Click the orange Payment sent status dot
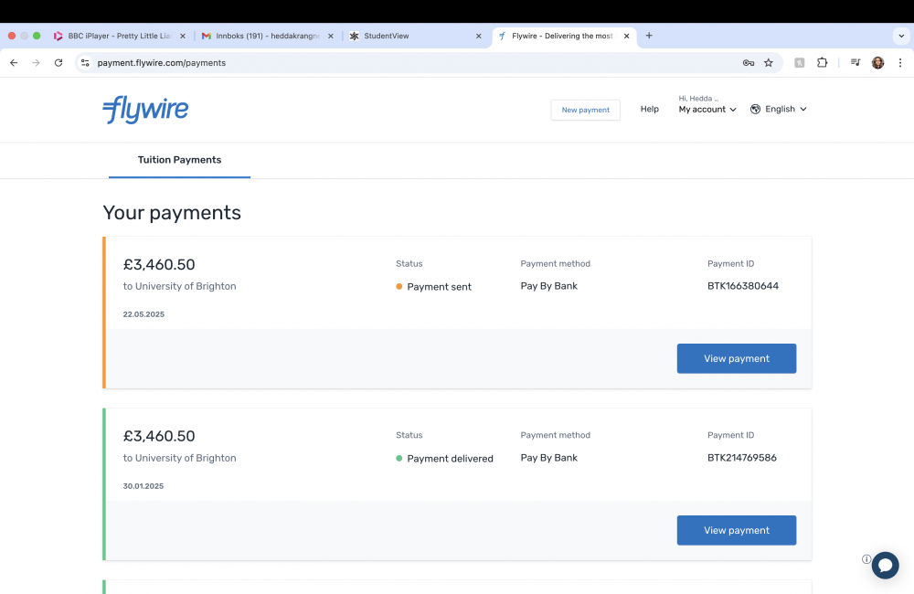This screenshot has width=914, height=594. click(399, 286)
